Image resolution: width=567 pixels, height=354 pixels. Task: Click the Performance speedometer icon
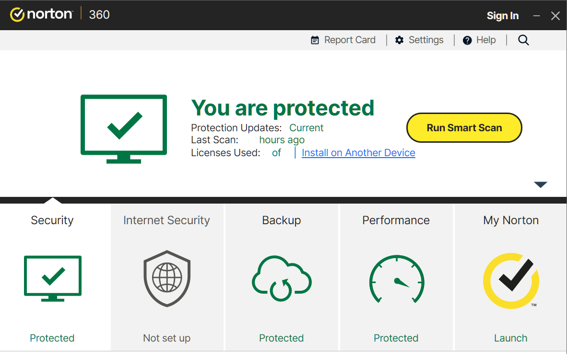(x=396, y=279)
